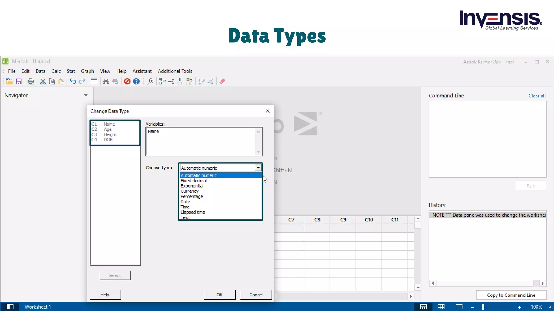Open the Stat menu

(x=71, y=71)
